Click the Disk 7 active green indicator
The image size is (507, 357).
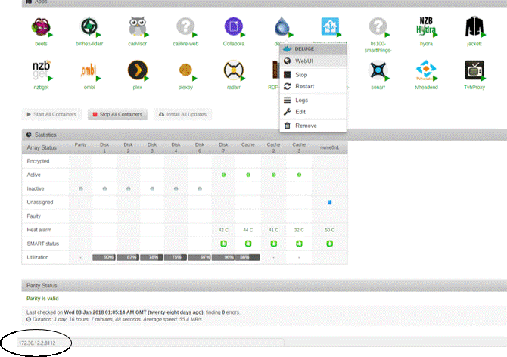pos(223,175)
